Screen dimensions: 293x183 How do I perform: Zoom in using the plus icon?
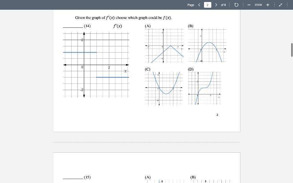(267, 5)
